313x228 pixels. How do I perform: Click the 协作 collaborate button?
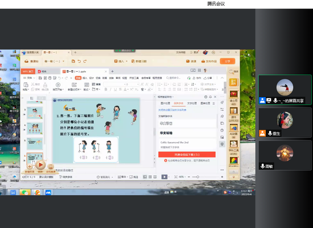(x=197, y=78)
